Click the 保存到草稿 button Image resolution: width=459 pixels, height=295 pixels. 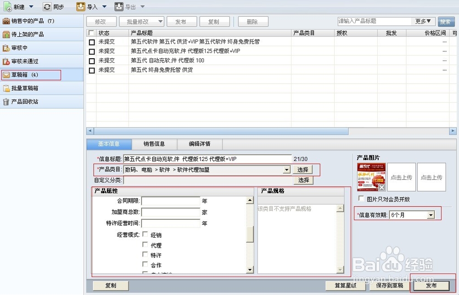[390, 285]
